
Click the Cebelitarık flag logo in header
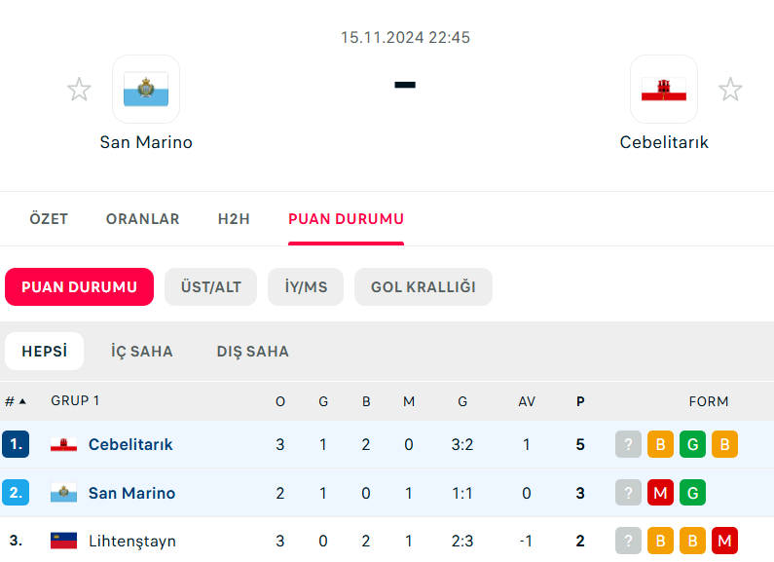tap(664, 89)
